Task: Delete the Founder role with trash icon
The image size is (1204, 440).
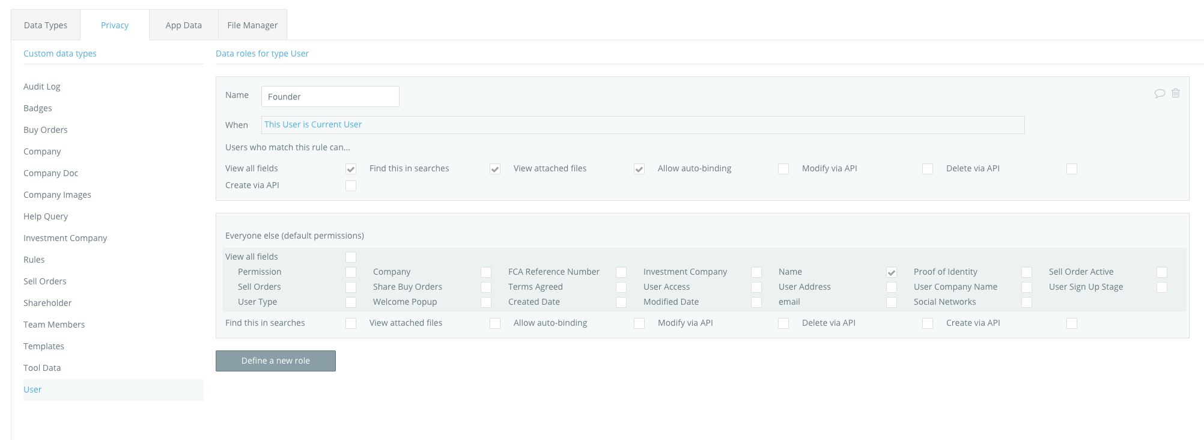Action: click(x=1176, y=93)
